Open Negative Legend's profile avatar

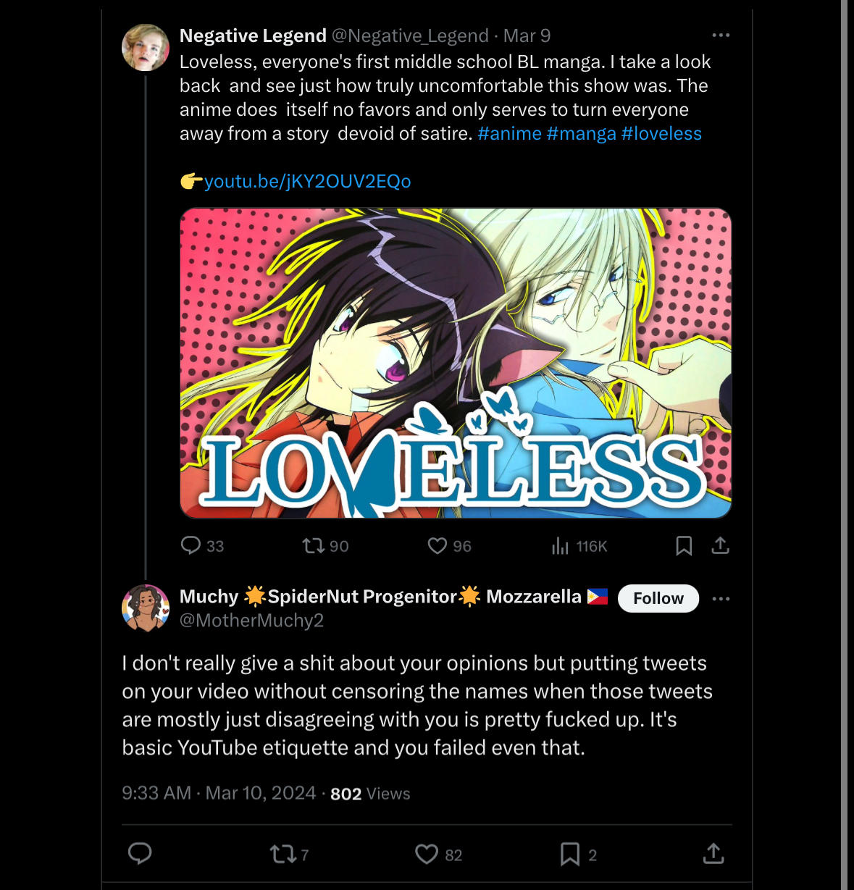click(146, 48)
